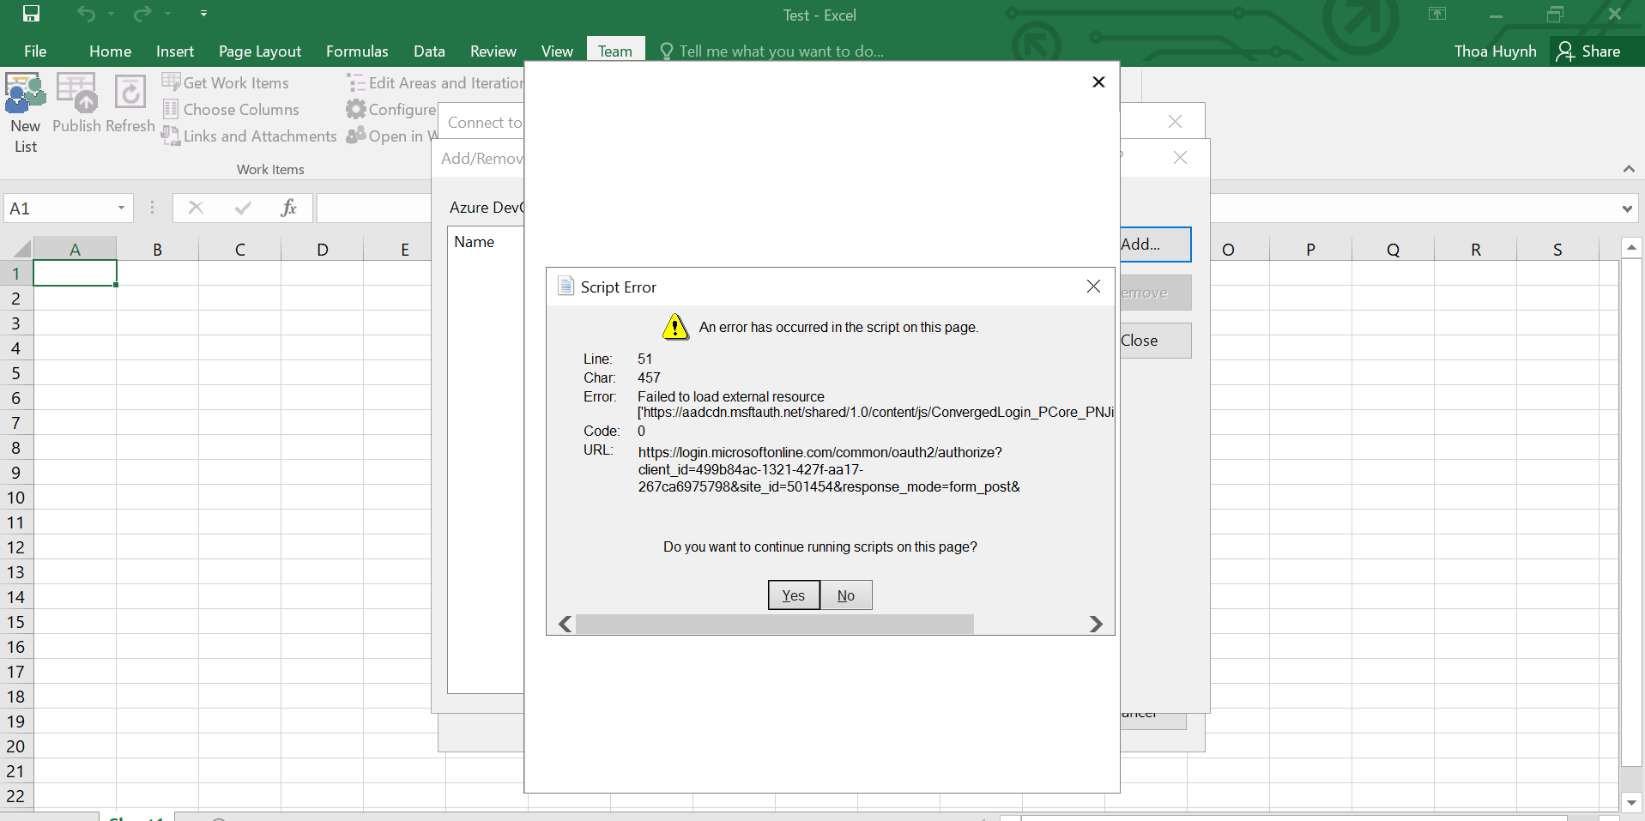Screen dimensions: 1645x821
Task: Switch to the View tab
Action: pyautogui.click(x=557, y=51)
